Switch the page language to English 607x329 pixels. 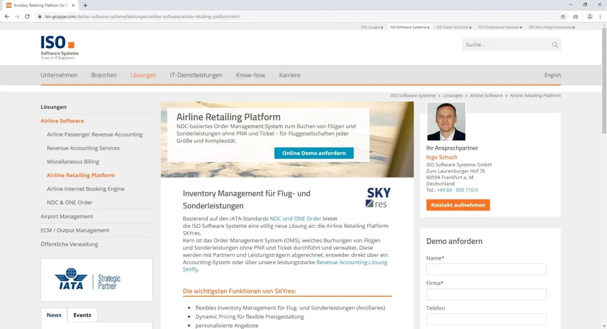pyautogui.click(x=552, y=75)
